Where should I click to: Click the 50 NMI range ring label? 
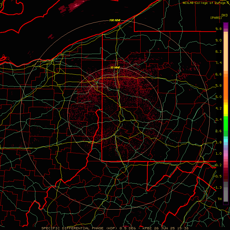tap(115, 67)
